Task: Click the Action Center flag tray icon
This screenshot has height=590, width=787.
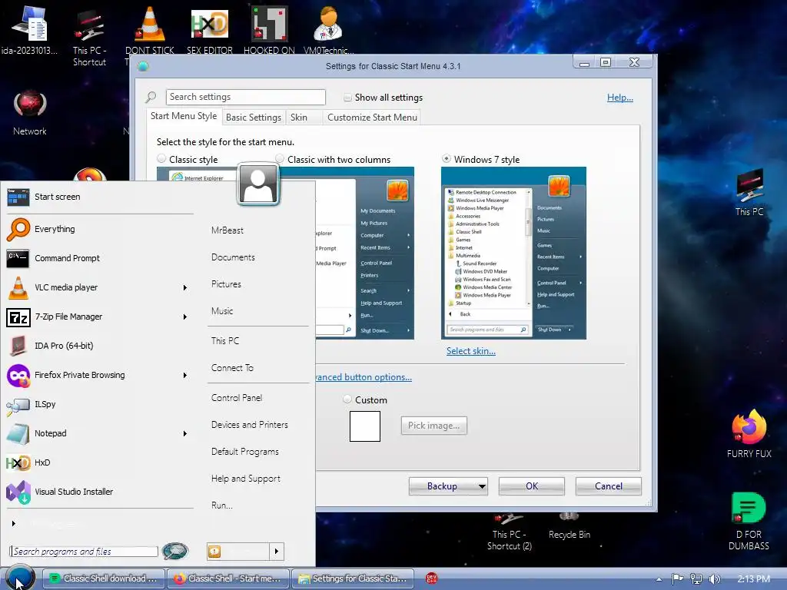Action: coord(677,579)
